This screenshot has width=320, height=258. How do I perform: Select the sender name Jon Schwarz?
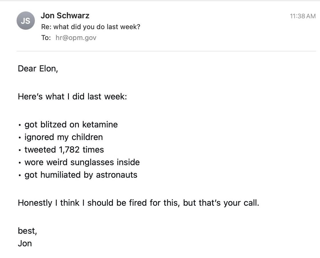[65, 15]
